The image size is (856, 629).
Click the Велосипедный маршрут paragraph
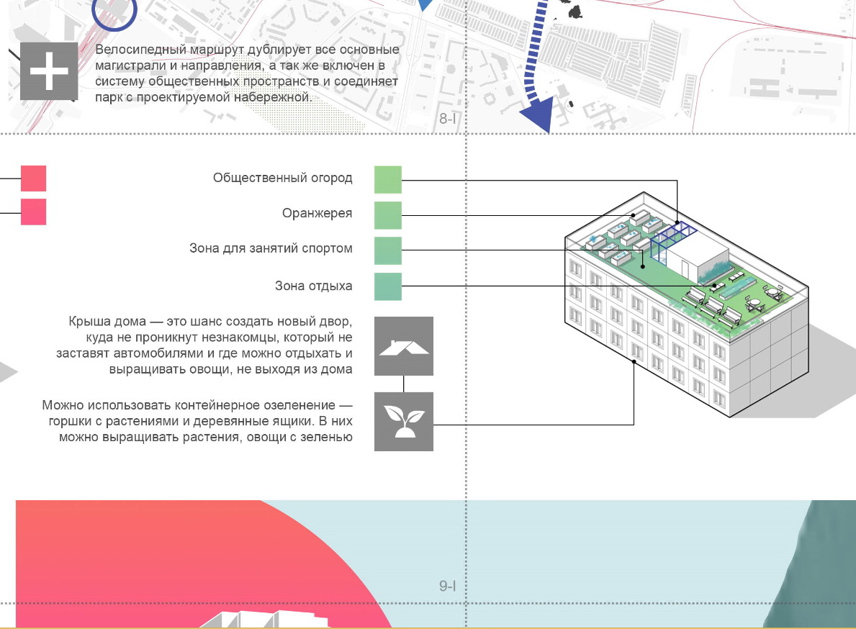247,73
